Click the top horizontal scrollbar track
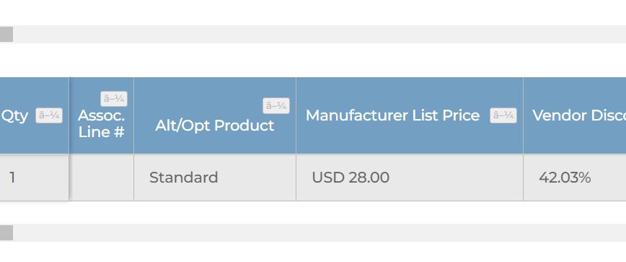626x262 pixels. (x=319, y=35)
